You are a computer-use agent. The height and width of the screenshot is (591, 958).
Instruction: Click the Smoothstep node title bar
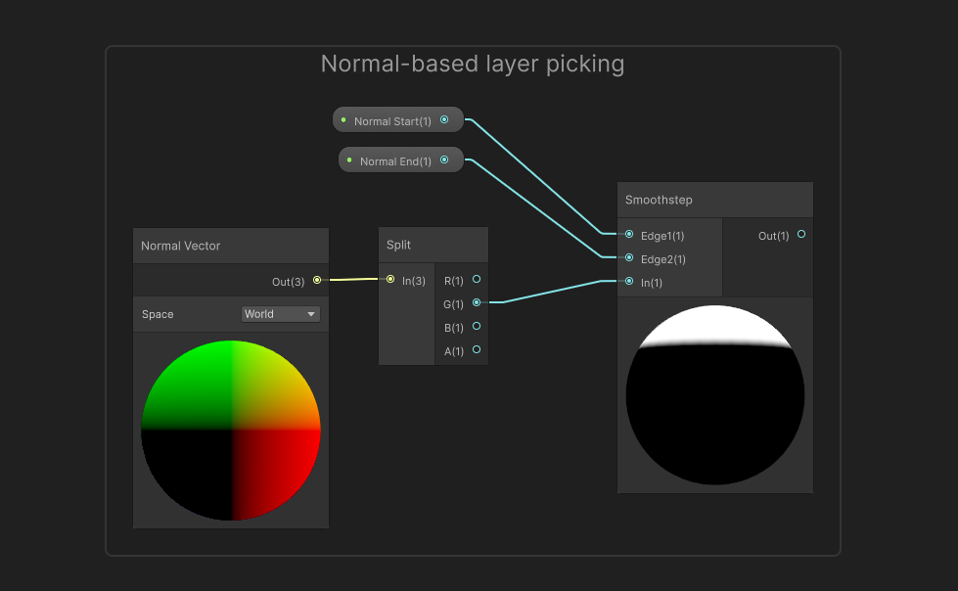(x=714, y=200)
